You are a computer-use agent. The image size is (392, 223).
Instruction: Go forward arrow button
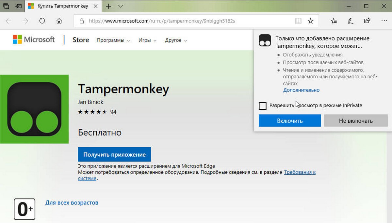(x=25, y=21)
